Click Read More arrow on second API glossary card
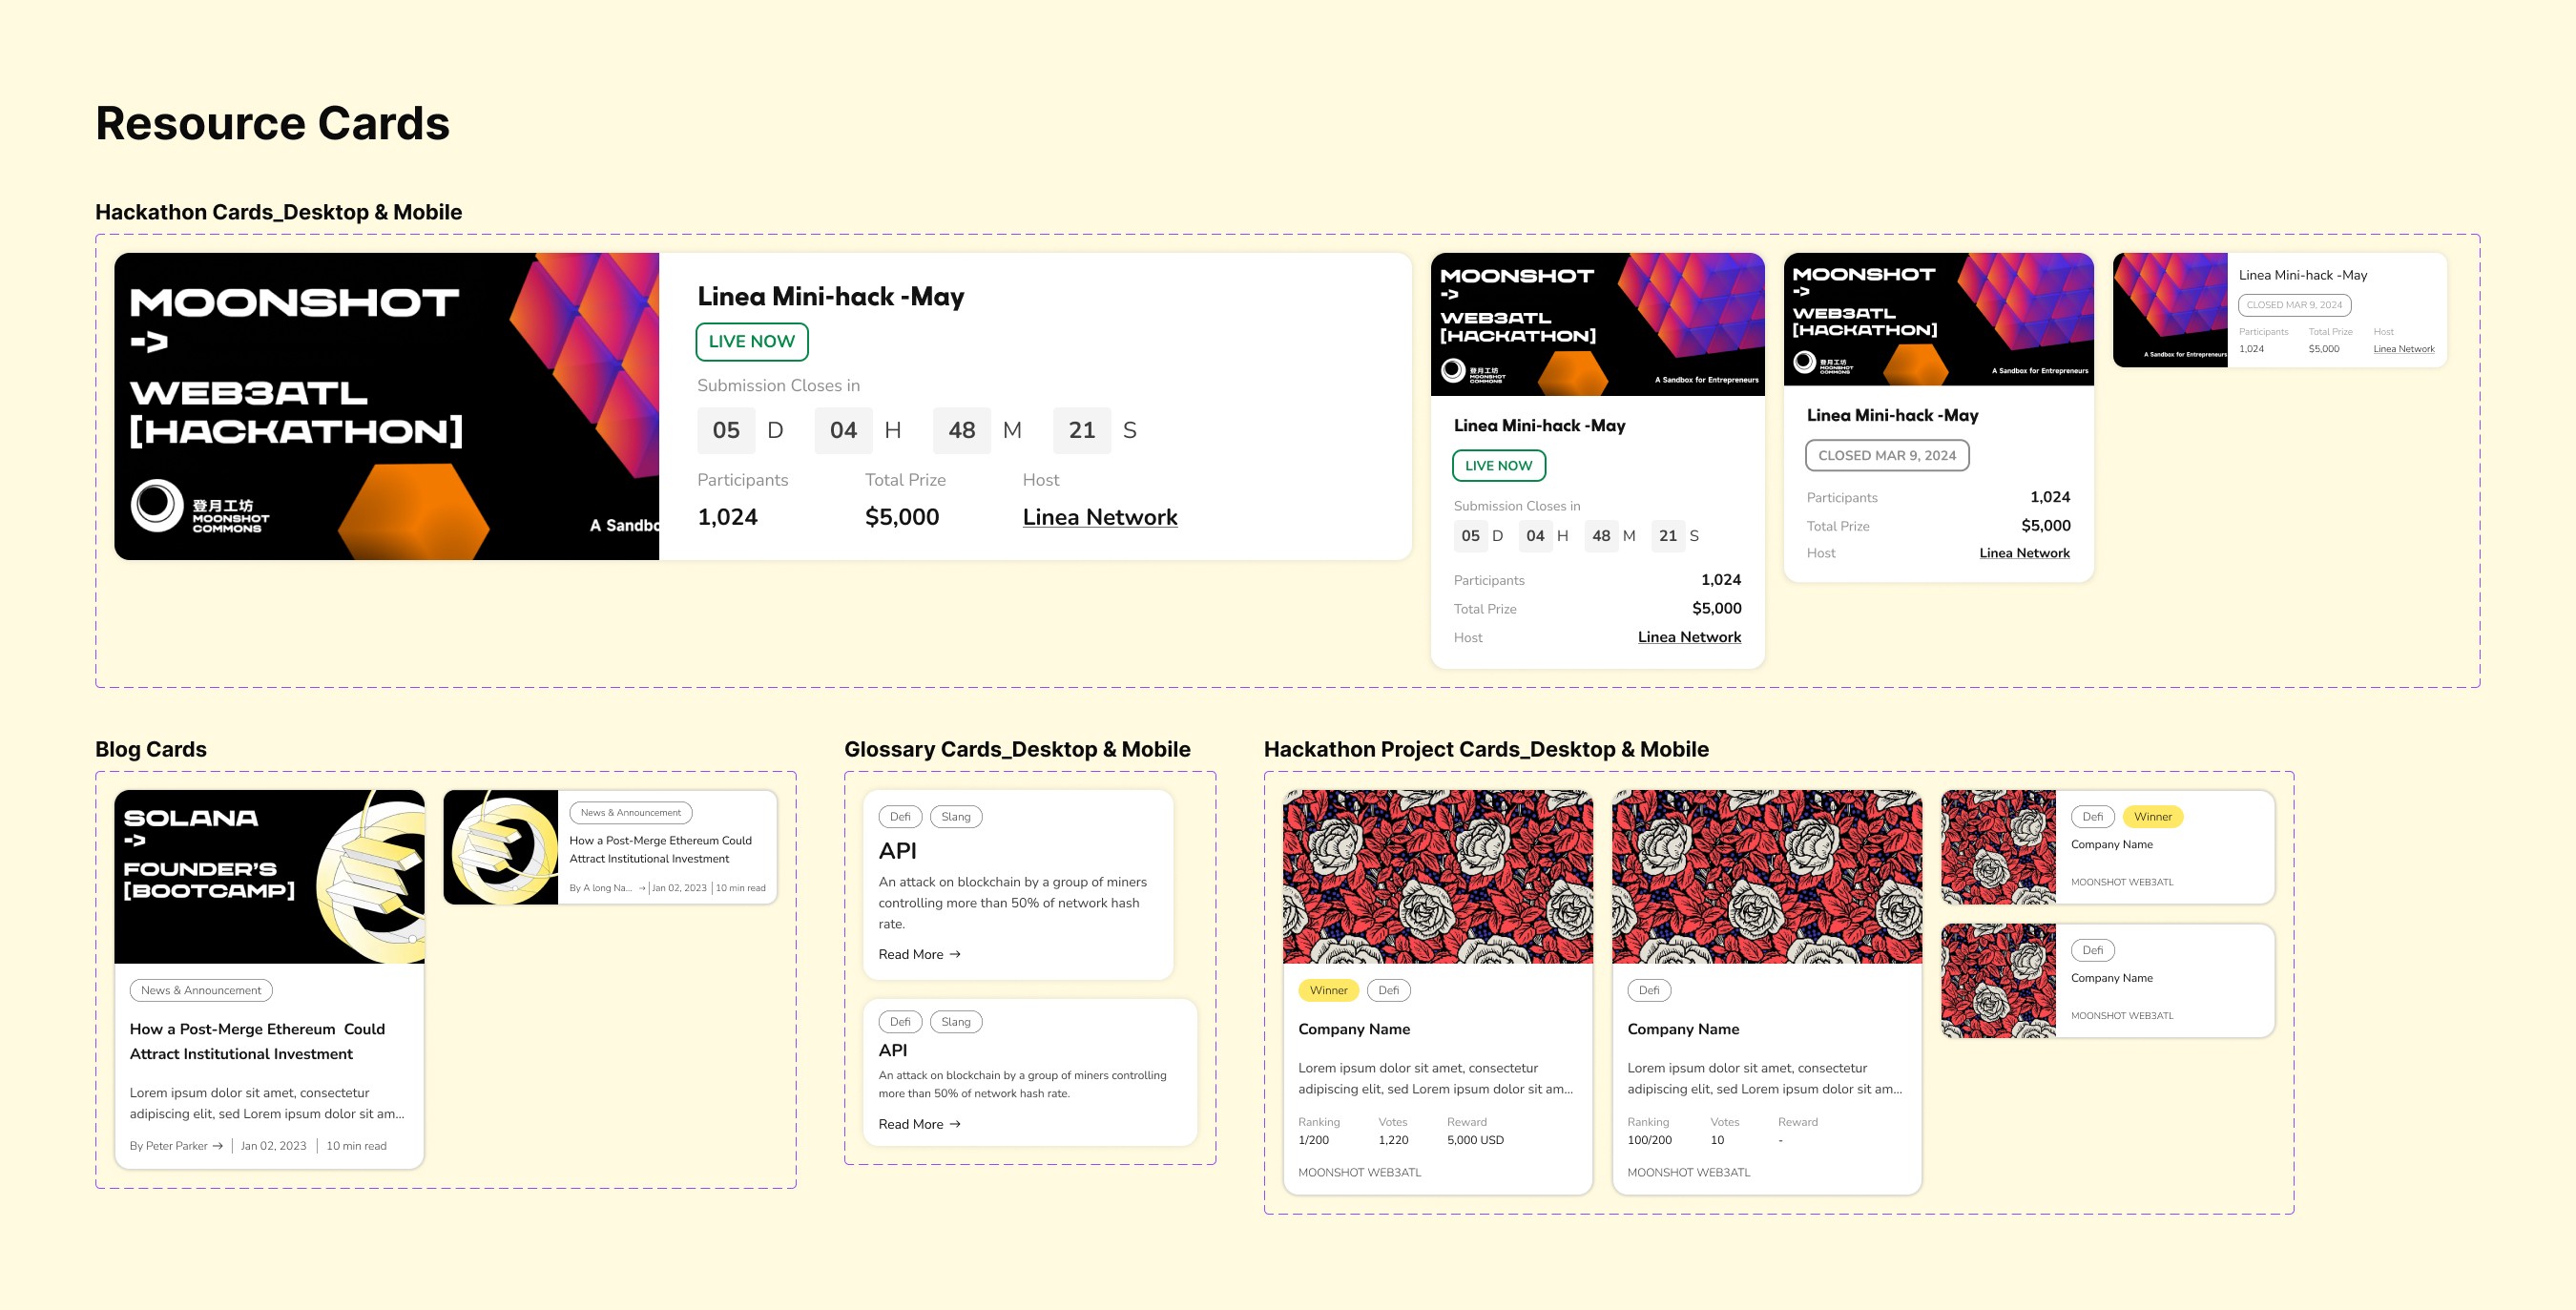The width and height of the screenshot is (2576, 1310). tap(955, 1124)
